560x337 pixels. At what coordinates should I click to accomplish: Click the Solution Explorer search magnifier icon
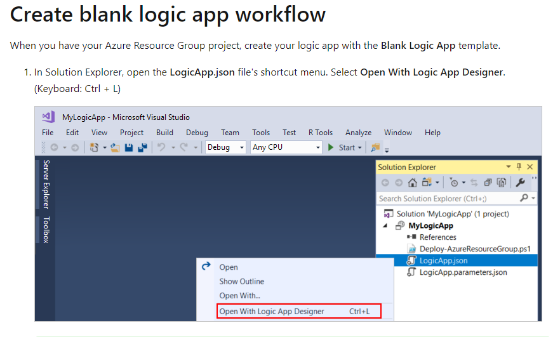[524, 198]
